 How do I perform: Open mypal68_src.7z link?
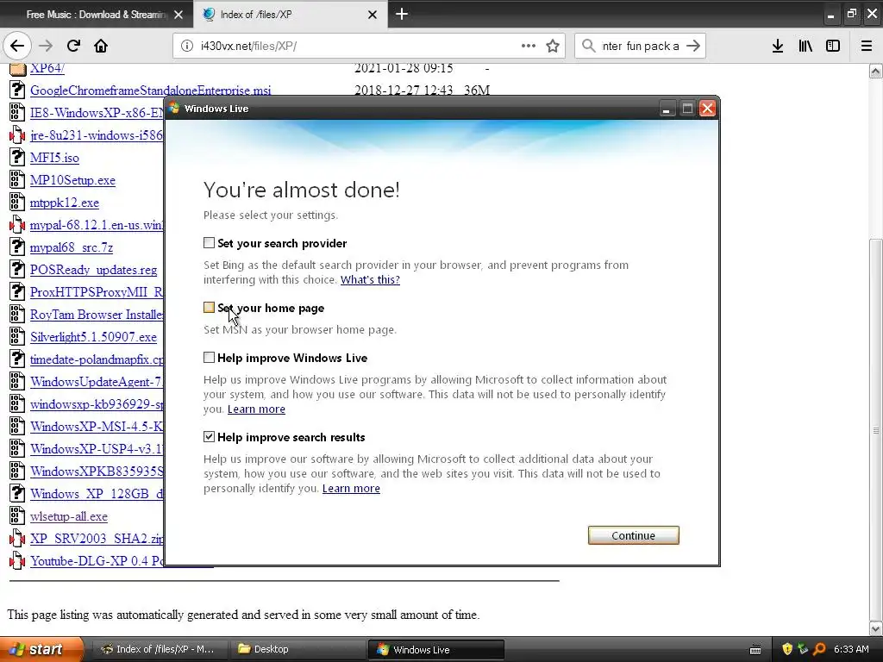pos(72,247)
